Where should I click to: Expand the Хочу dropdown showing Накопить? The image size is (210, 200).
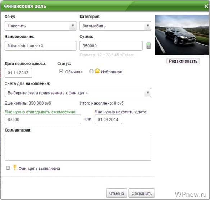[40, 26]
